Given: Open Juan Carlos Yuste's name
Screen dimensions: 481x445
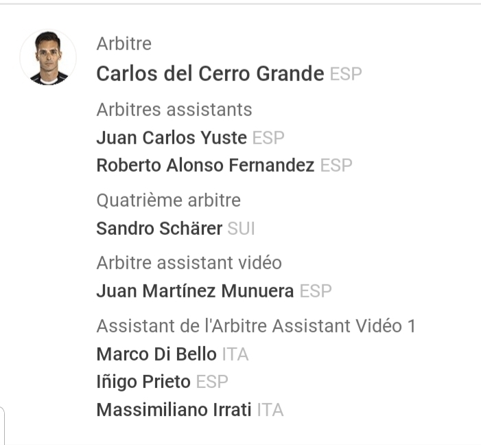Looking at the screenshot, I should pyautogui.click(x=172, y=137).
